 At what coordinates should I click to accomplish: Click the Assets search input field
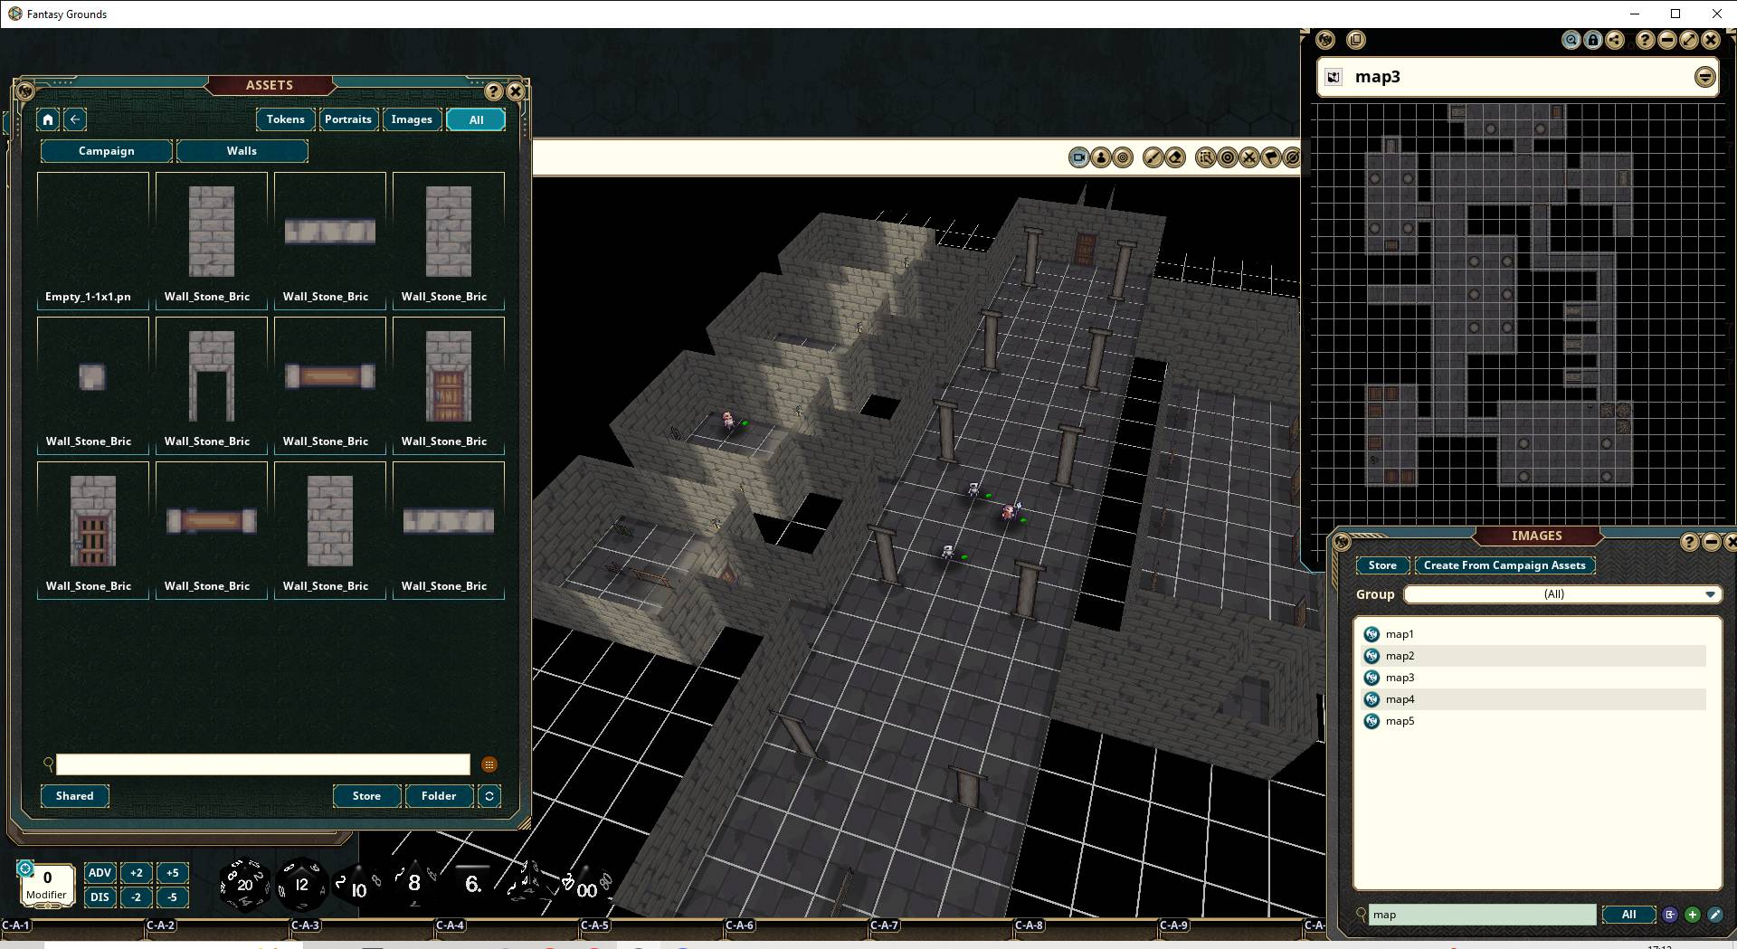point(263,764)
